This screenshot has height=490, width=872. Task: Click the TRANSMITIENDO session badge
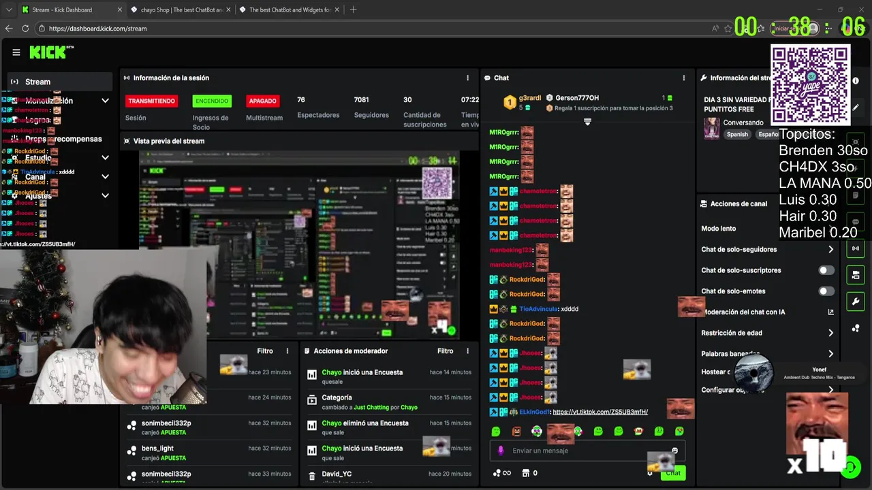point(151,101)
